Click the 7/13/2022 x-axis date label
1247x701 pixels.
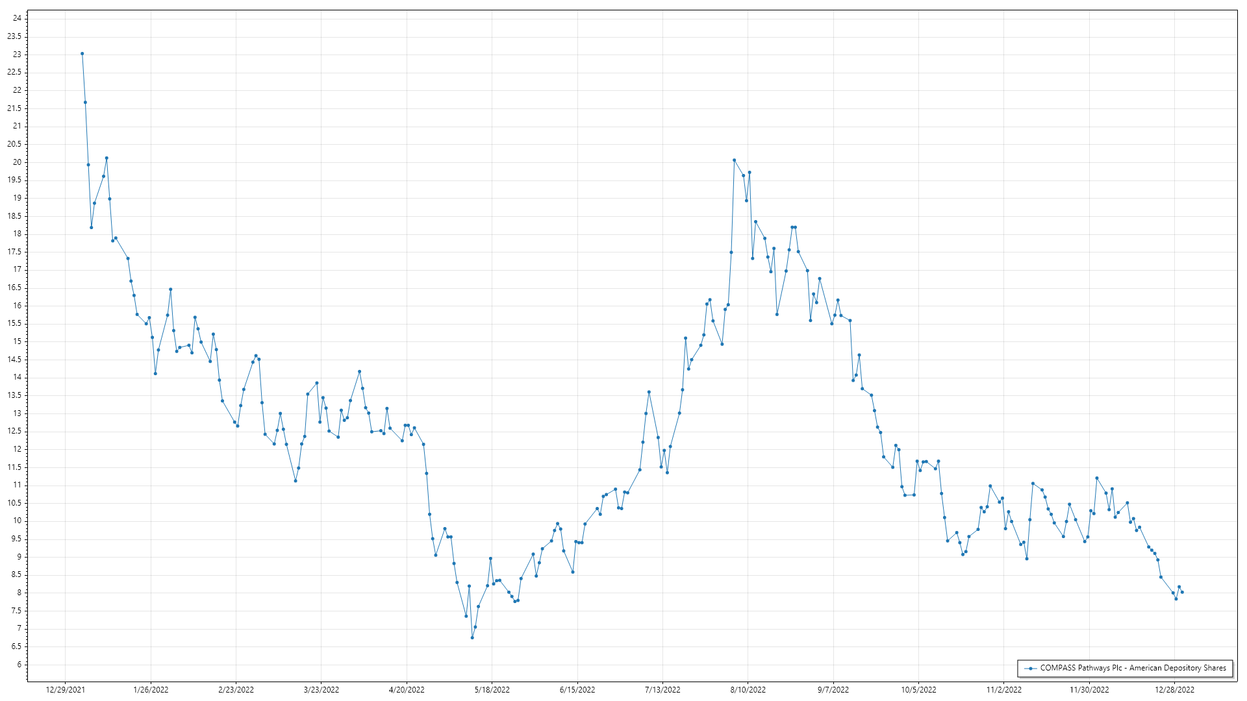662,689
